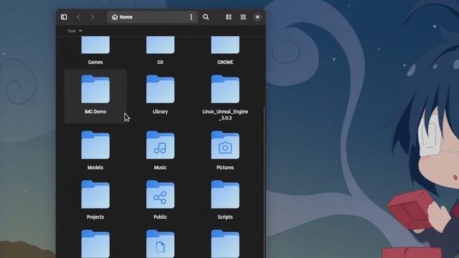Click the Git folder name

(x=160, y=62)
